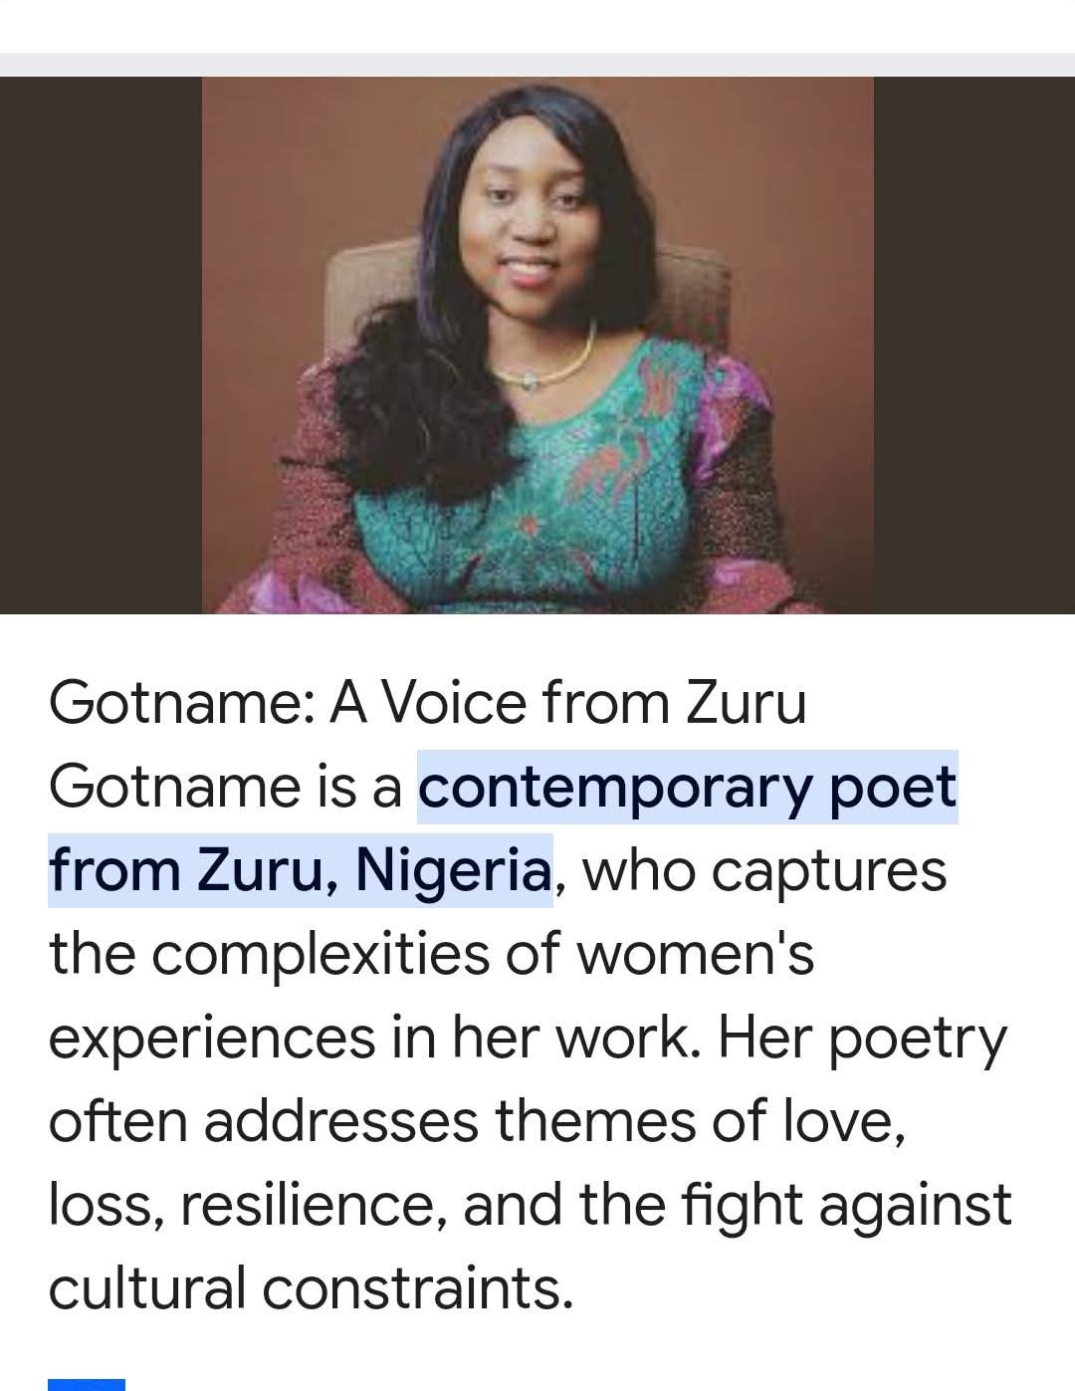Click the gray divider strip above the image

(537, 64)
